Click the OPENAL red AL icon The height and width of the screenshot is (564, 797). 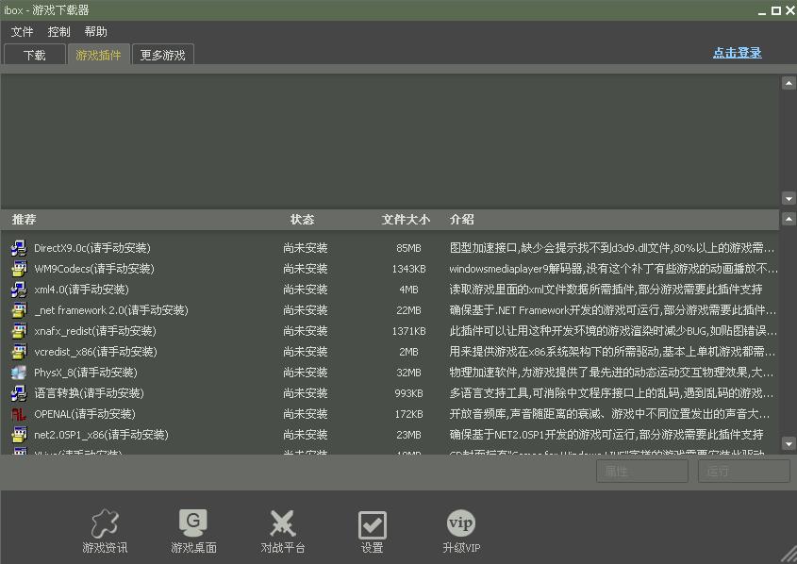click(19, 414)
